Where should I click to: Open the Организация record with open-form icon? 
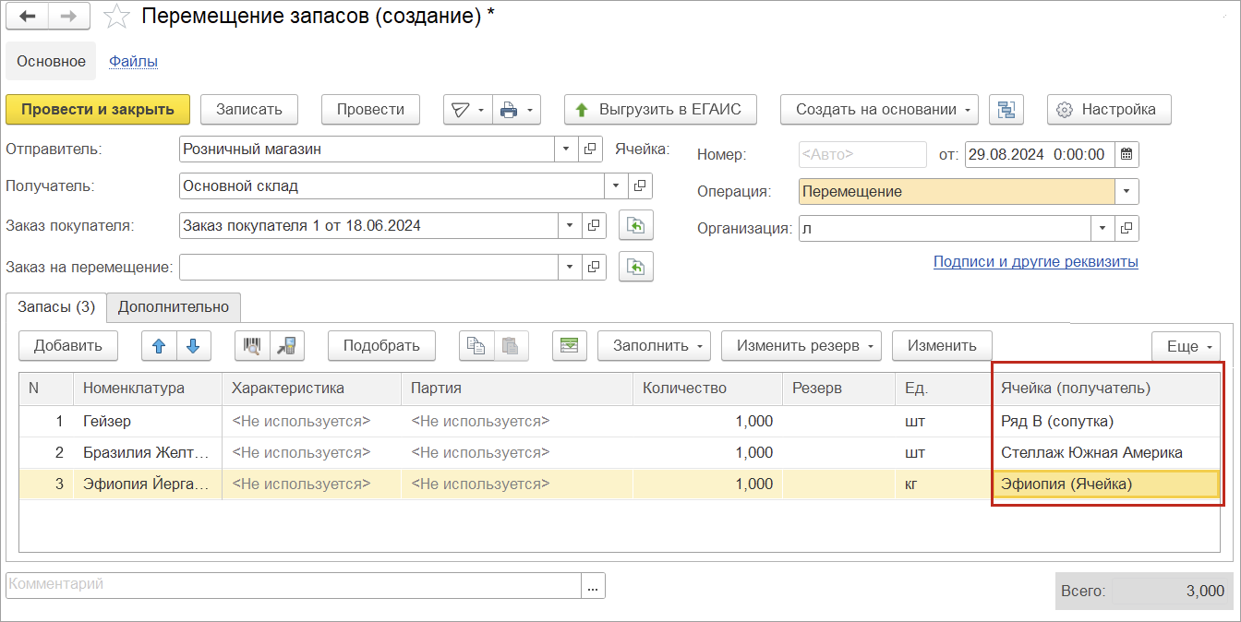point(1127,228)
